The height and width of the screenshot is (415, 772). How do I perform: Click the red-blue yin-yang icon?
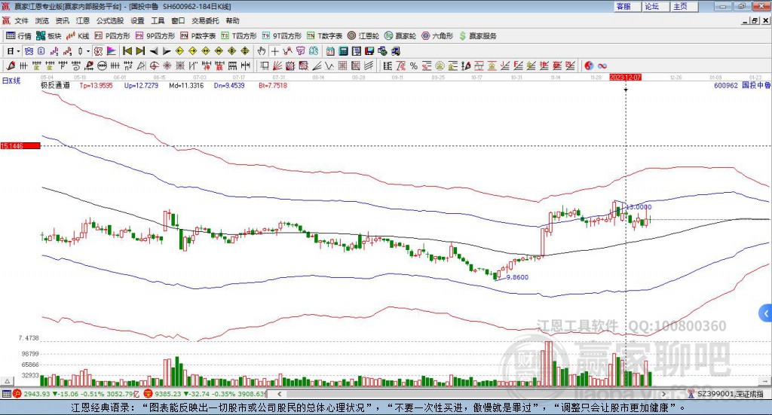point(588,66)
